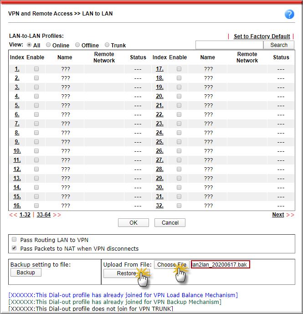Open profile index 28 link
303x314 pixels.
[159, 169]
